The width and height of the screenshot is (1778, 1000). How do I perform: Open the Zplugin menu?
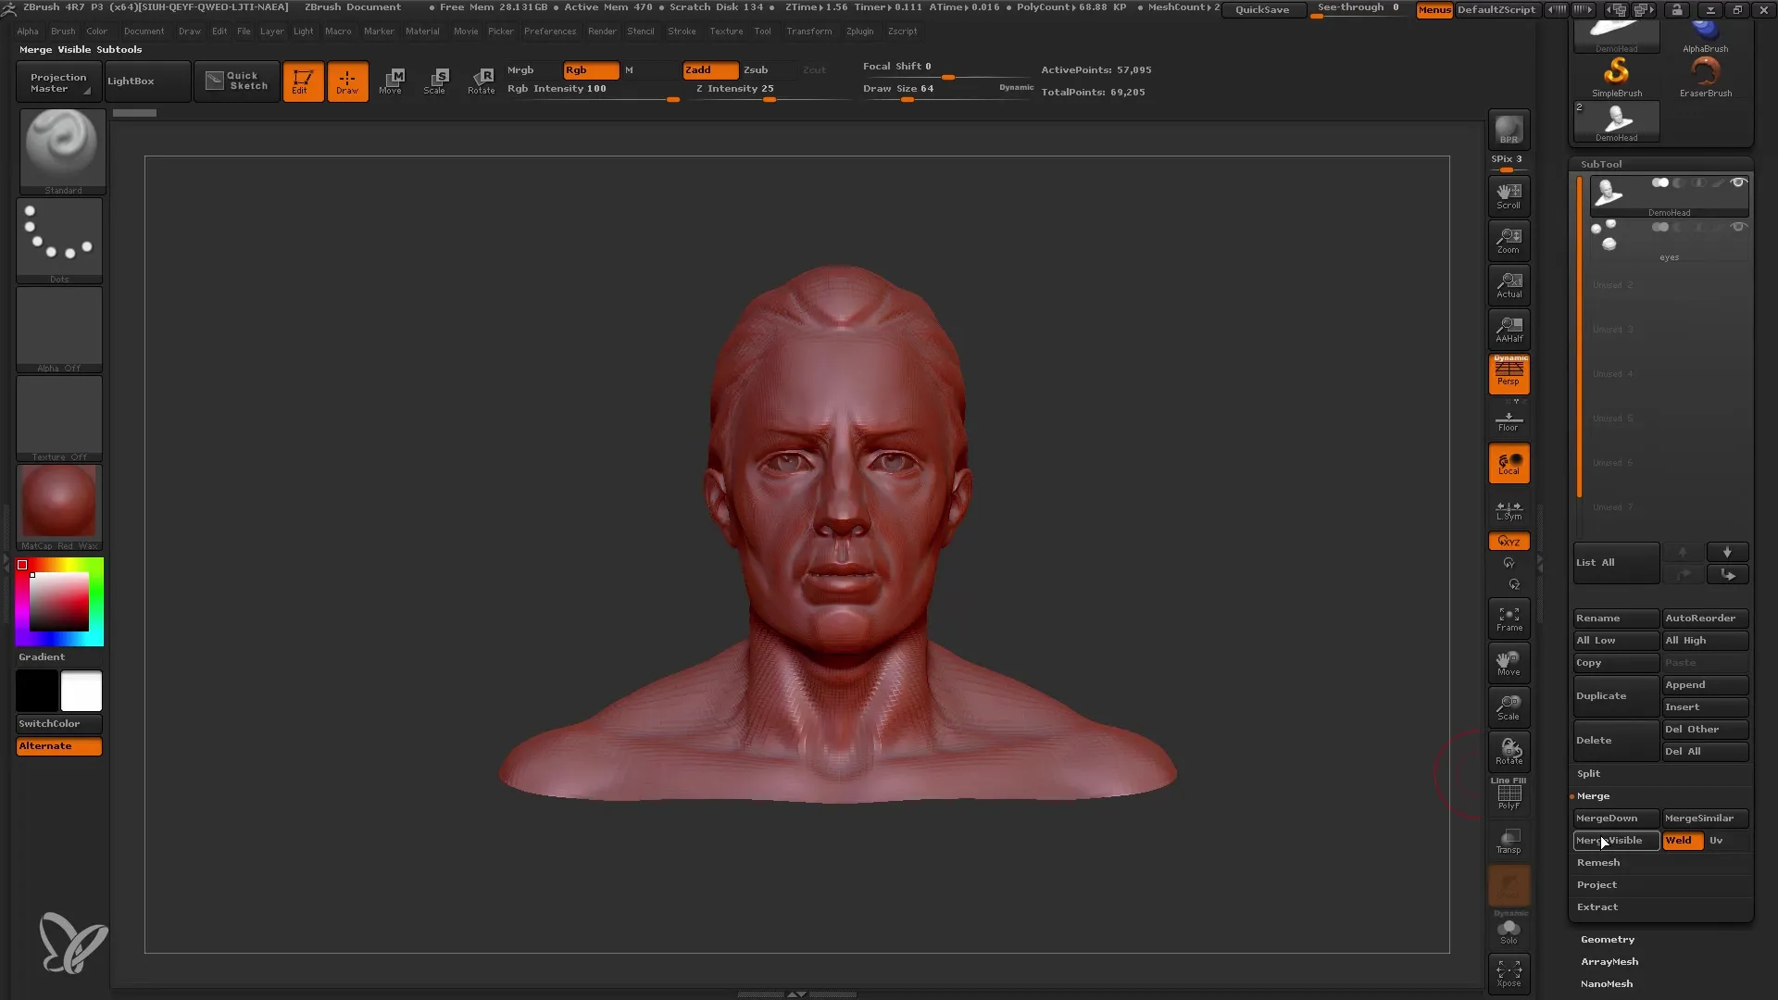coord(859,31)
